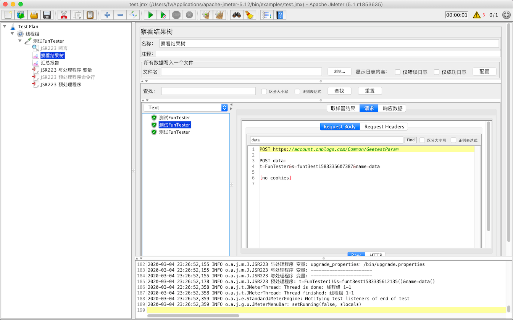
Task: Select JSR223 预处理程序命令行 tree item
Action: coord(68,77)
